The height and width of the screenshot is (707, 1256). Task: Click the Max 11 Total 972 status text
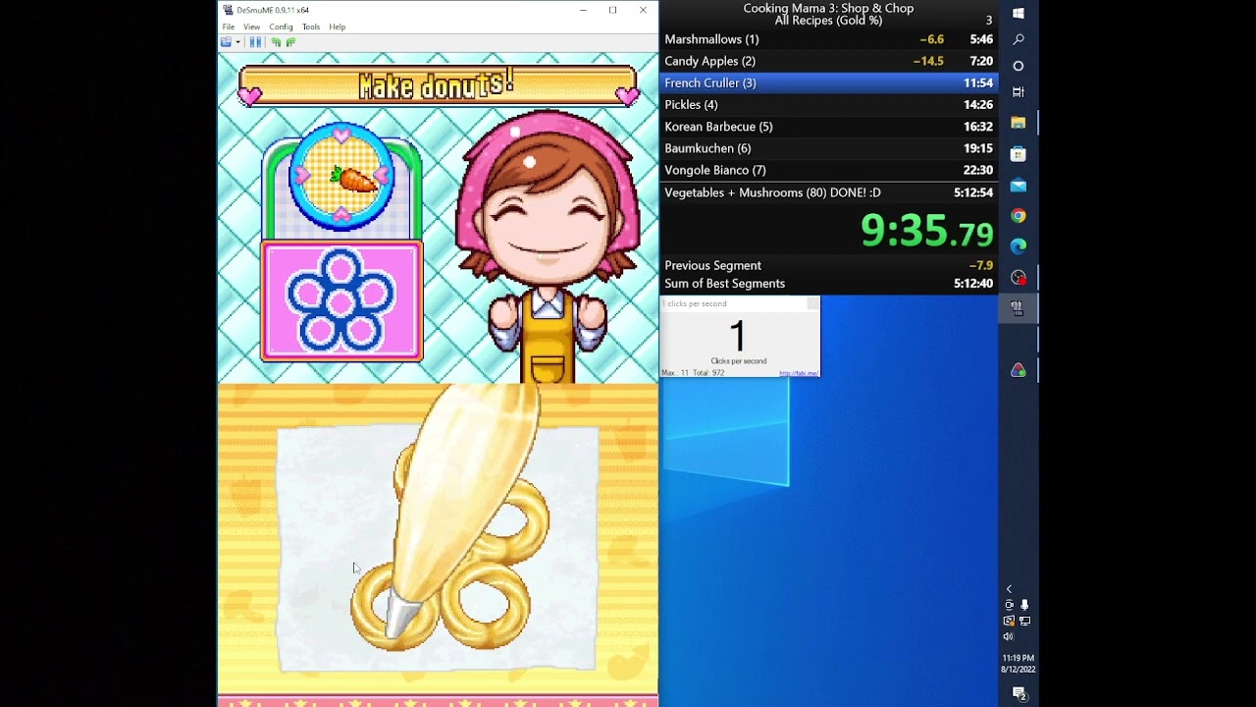[693, 373]
